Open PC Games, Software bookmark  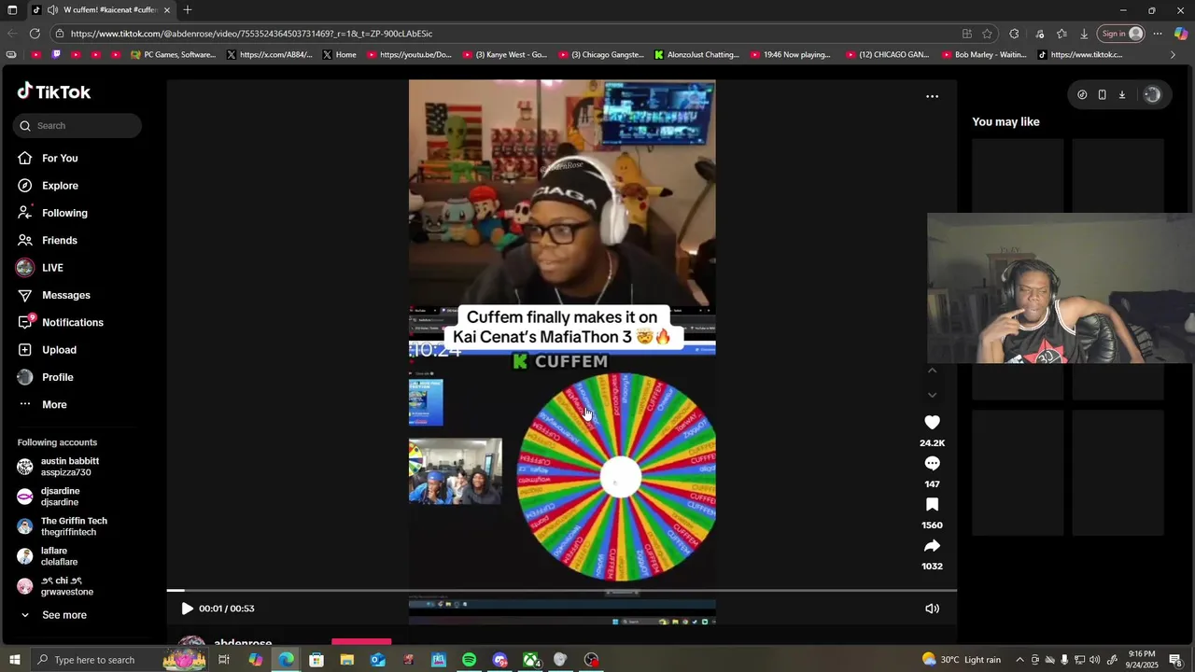[x=173, y=54]
